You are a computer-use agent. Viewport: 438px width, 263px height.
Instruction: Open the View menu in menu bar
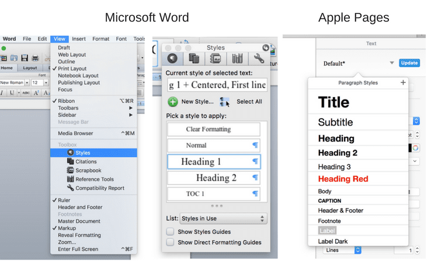60,39
